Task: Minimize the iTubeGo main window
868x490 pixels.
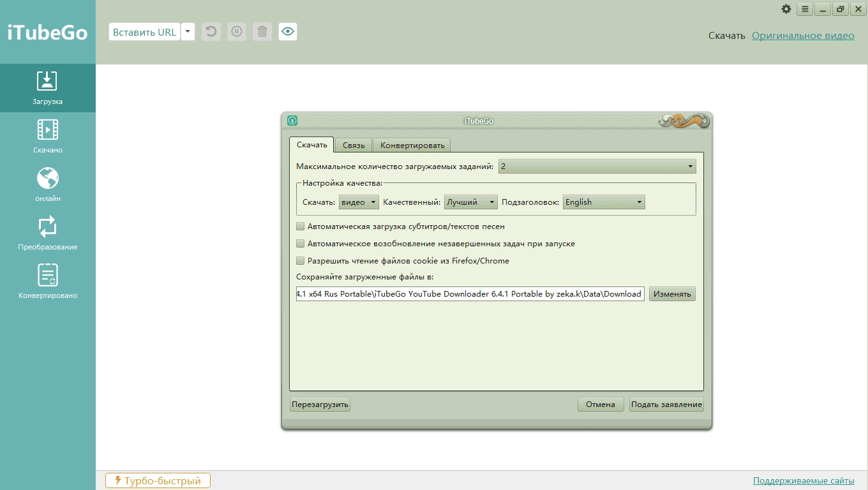Action: pyautogui.click(x=823, y=9)
